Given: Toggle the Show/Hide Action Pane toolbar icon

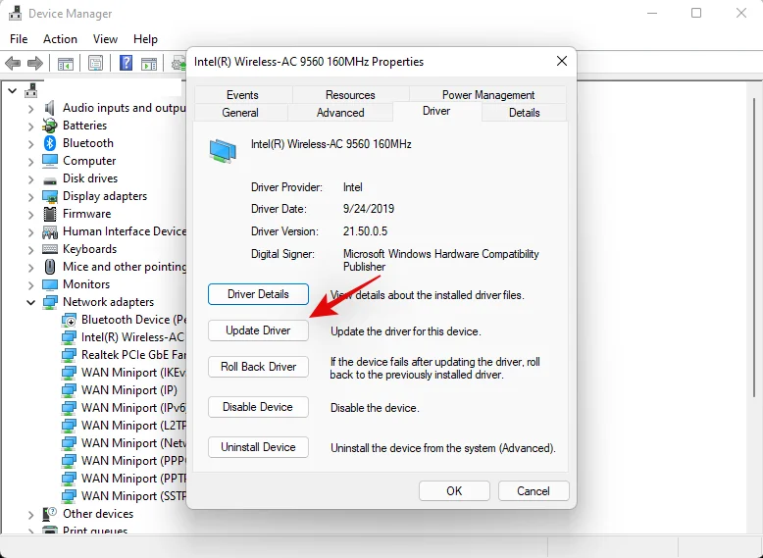Looking at the screenshot, I should click(149, 63).
